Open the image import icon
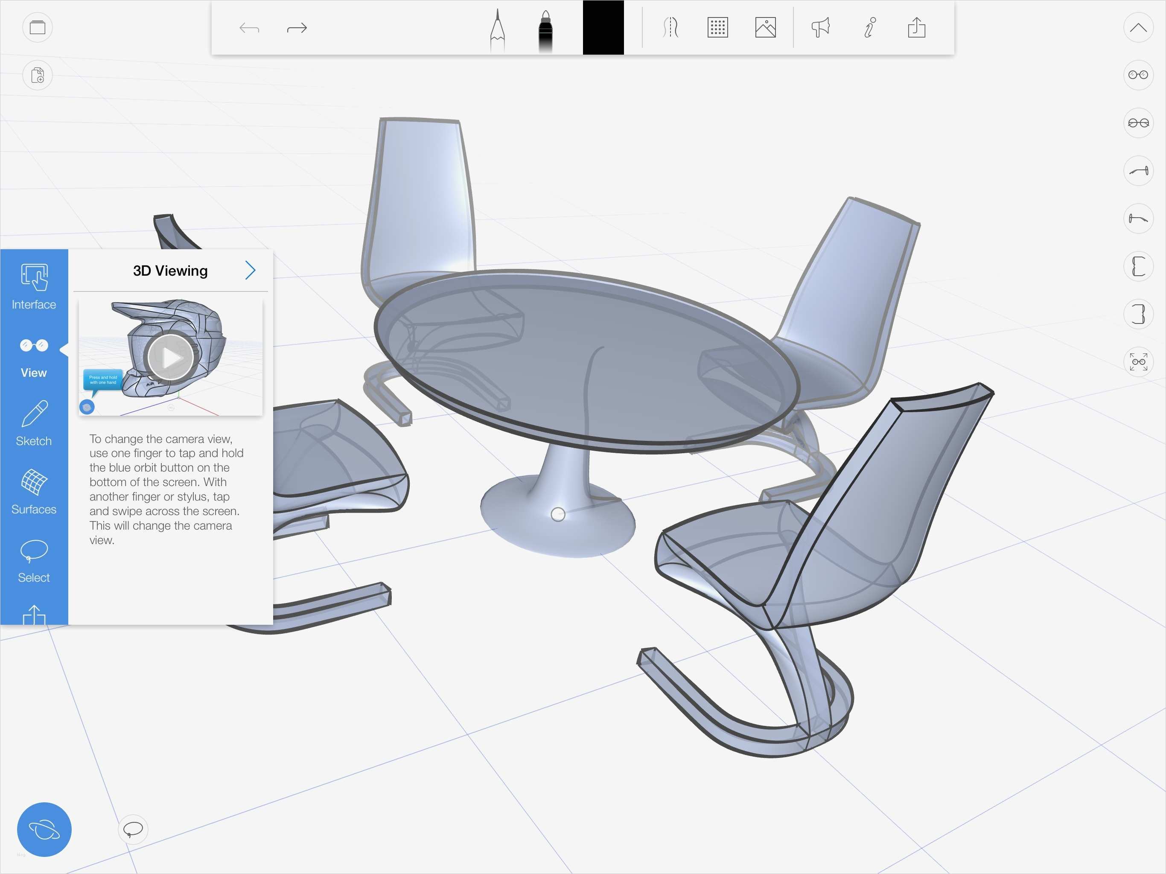Image resolution: width=1166 pixels, height=874 pixels. tap(765, 27)
